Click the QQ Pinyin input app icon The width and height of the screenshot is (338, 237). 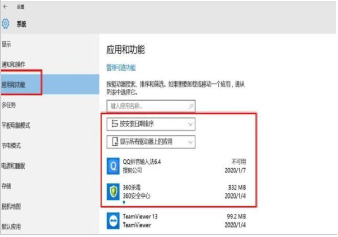(x=113, y=166)
